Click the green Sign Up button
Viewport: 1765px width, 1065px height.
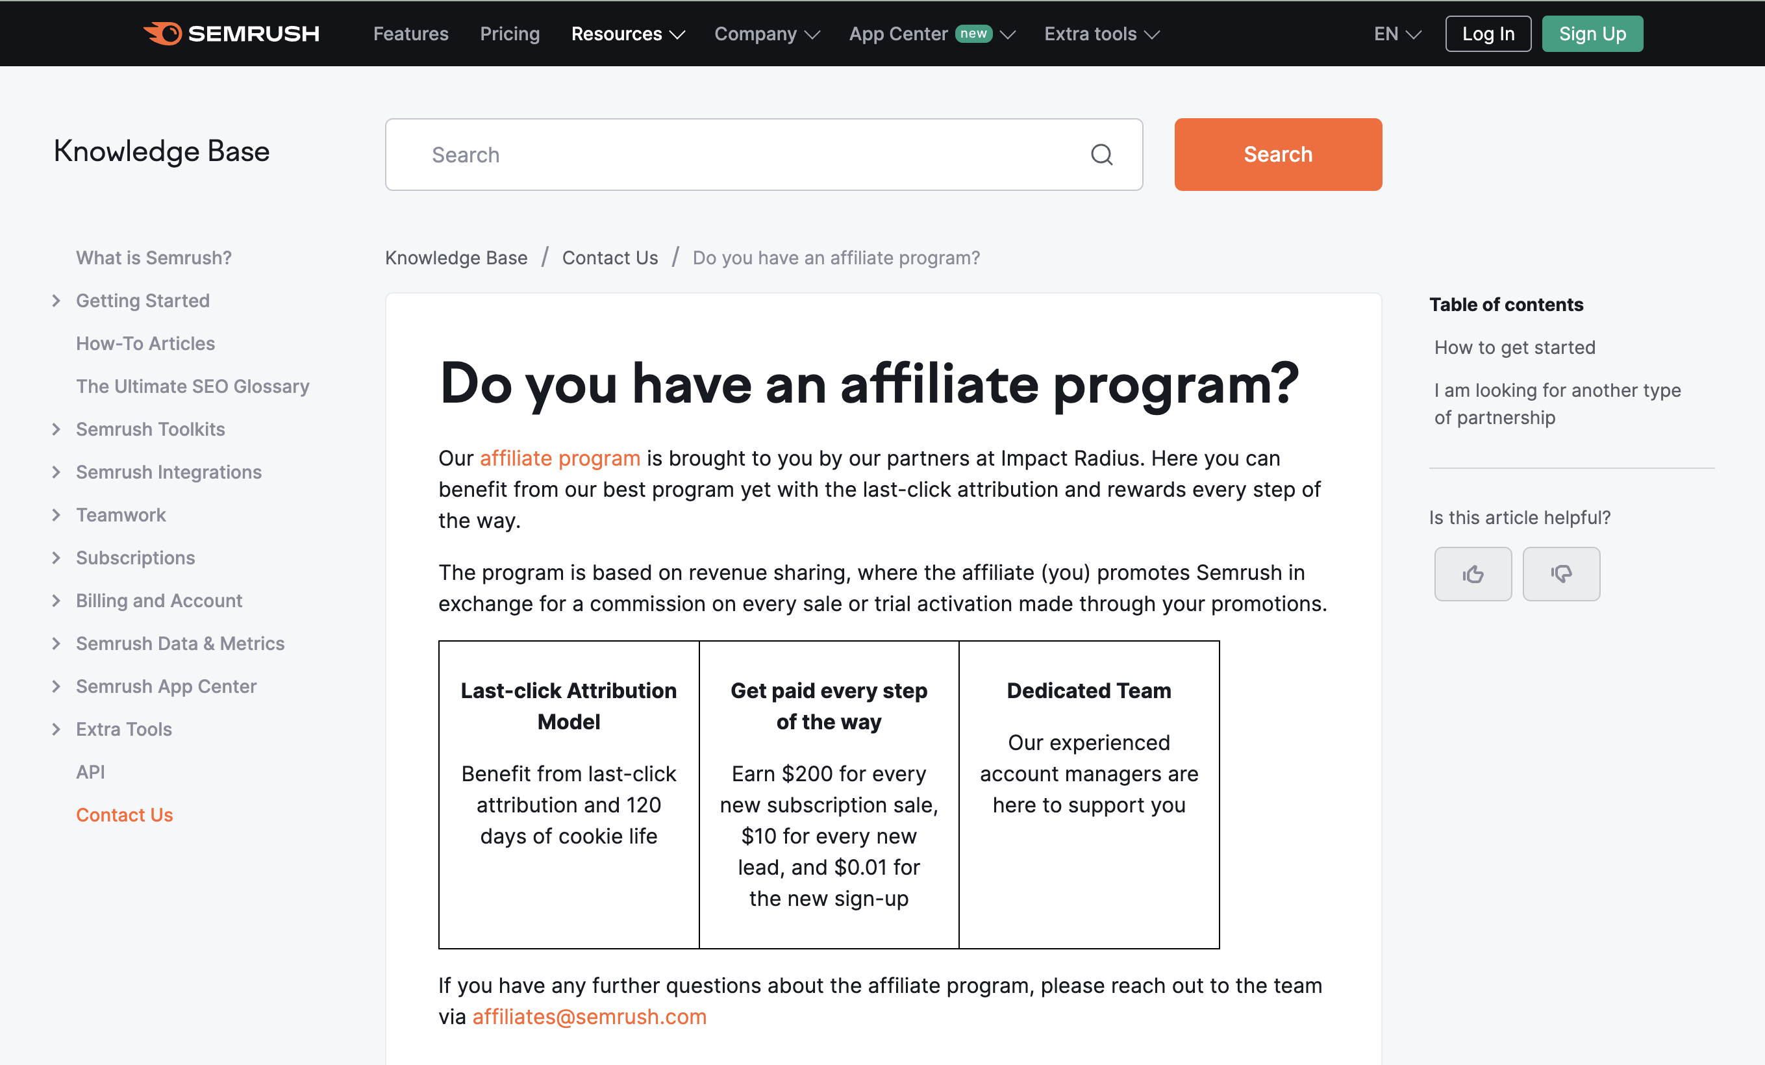[x=1592, y=34]
